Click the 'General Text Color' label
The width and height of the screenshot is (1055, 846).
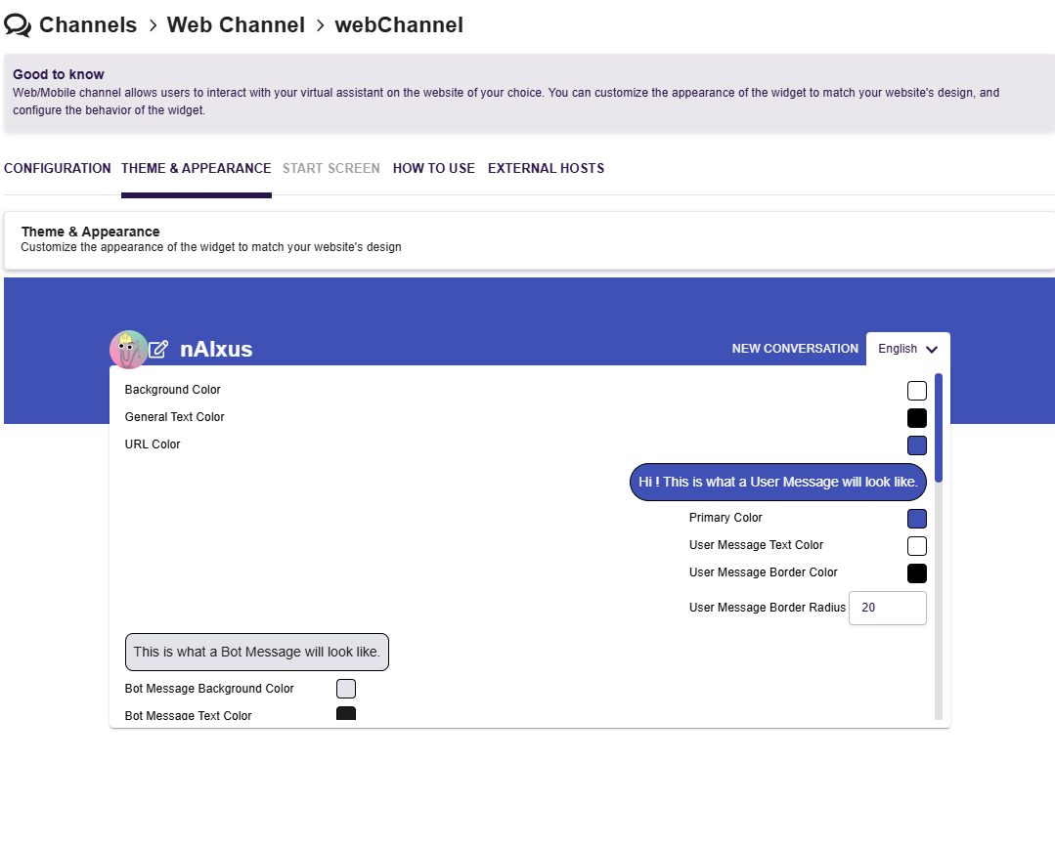(x=174, y=417)
